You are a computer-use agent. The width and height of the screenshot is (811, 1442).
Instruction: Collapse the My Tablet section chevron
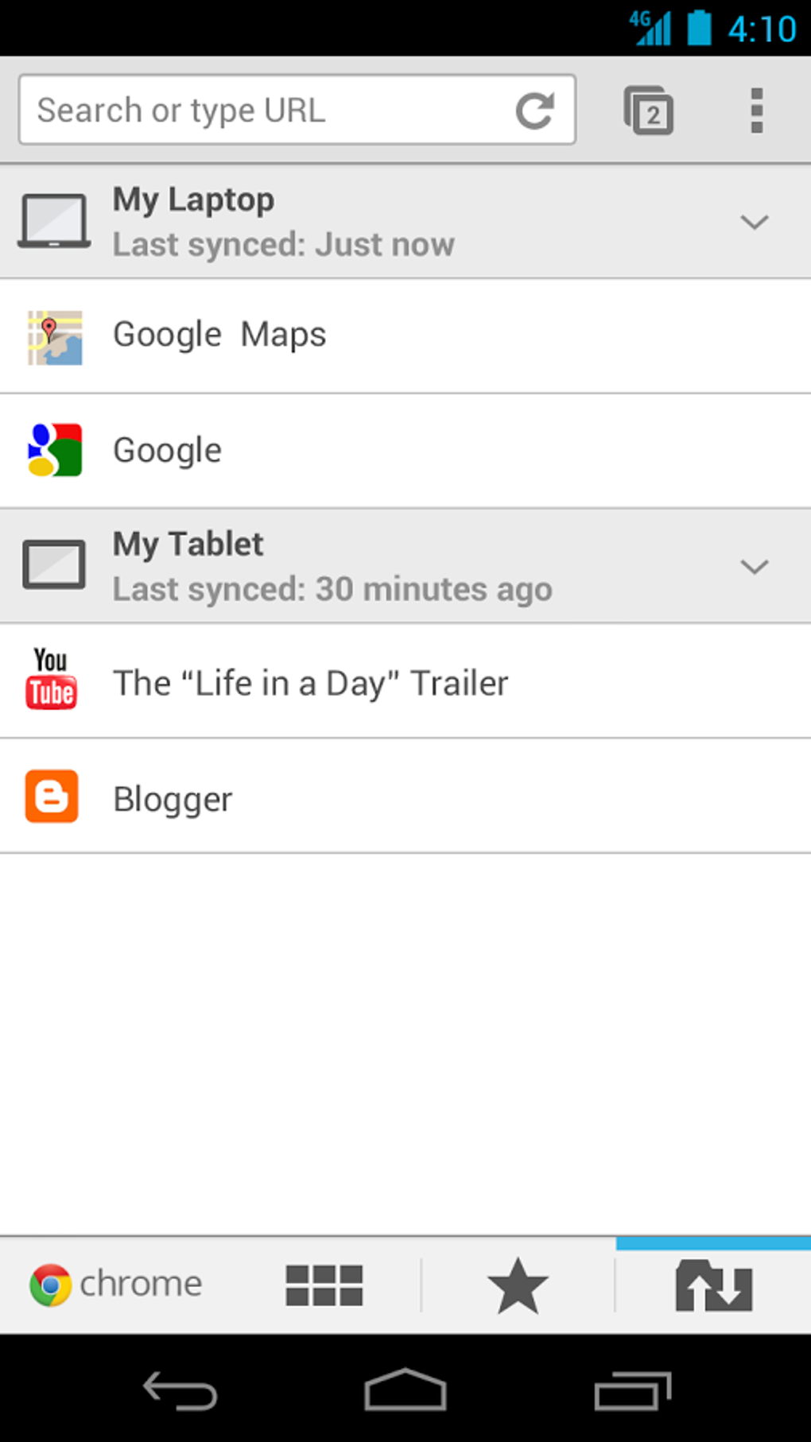[x=754, y=567]
